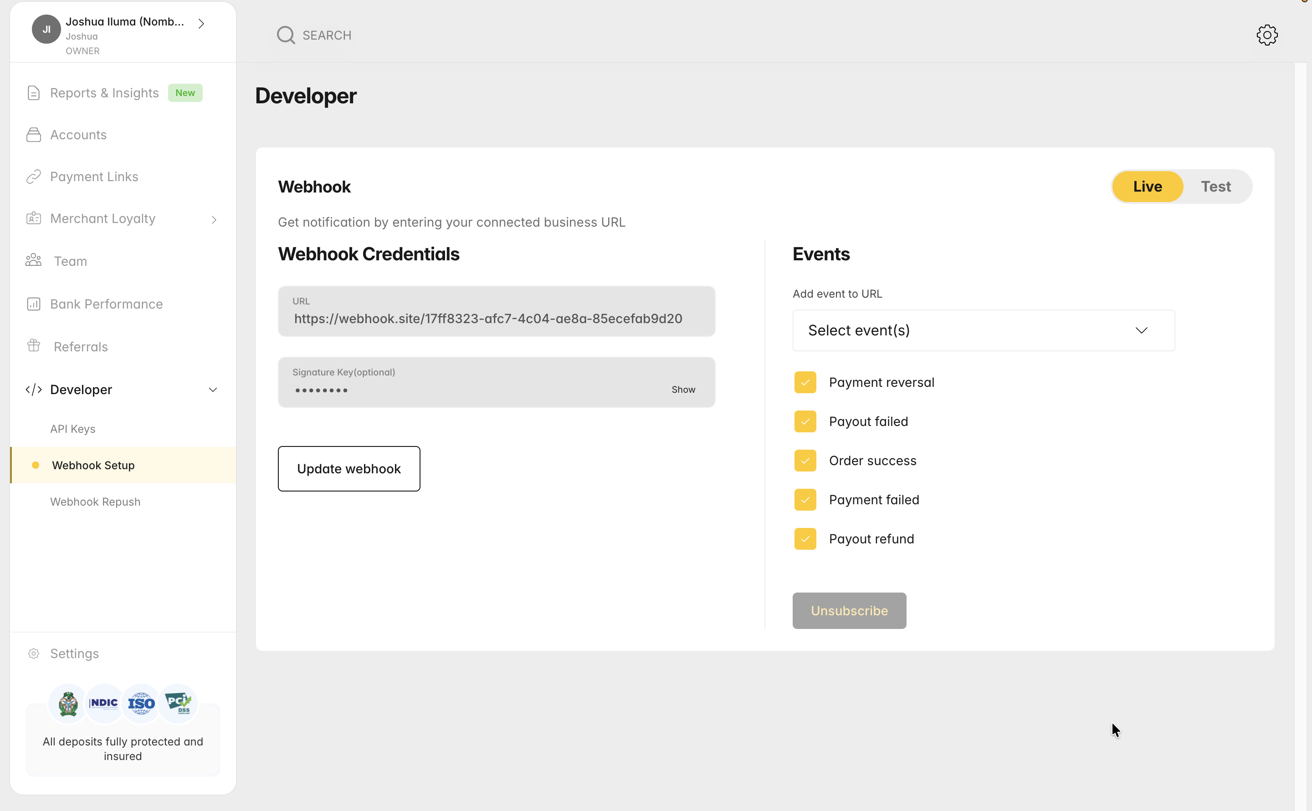Screen dimensions: 1312x811
Task: Click the green New badge
Action: click(x=185, y=93)
